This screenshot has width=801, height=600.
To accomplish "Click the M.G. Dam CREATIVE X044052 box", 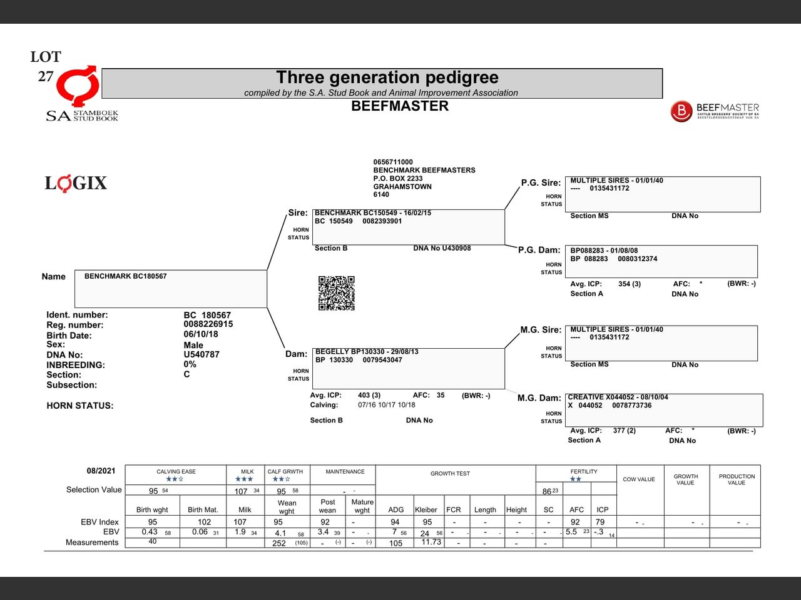I will 663,410.
